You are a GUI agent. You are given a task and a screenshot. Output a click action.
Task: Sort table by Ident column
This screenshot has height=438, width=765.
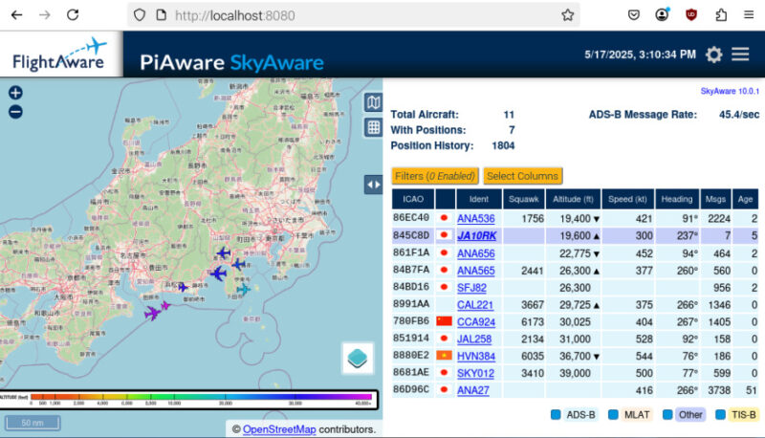pos(479,199)
